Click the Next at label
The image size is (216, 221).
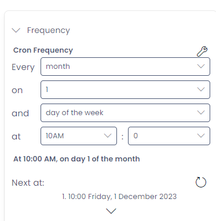click(x=28, y=183)
